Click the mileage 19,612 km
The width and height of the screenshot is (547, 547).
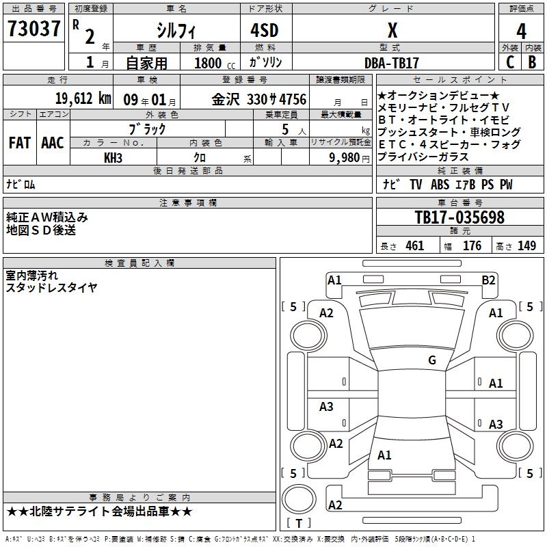83,98
